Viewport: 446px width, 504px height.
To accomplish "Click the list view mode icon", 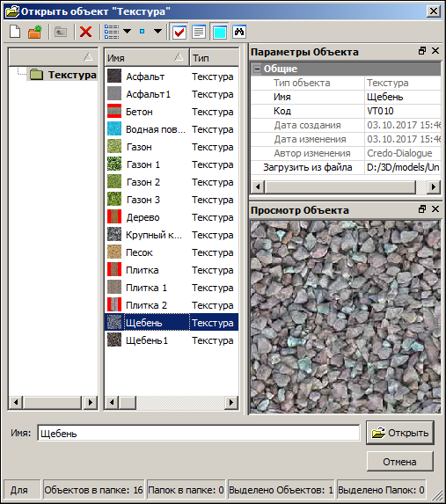I will point(112,32).
